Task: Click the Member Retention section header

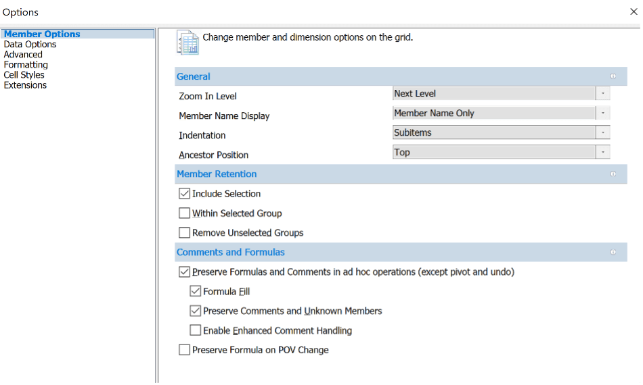Action: click(x=401, y=174)
